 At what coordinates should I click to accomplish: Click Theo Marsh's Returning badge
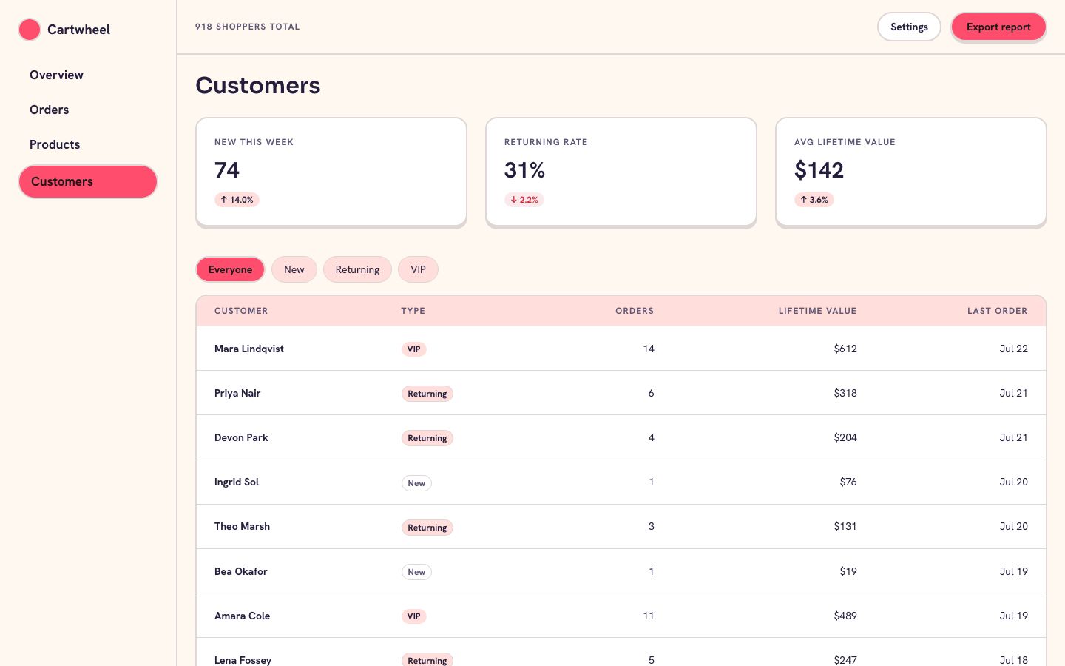pos(427,528)
